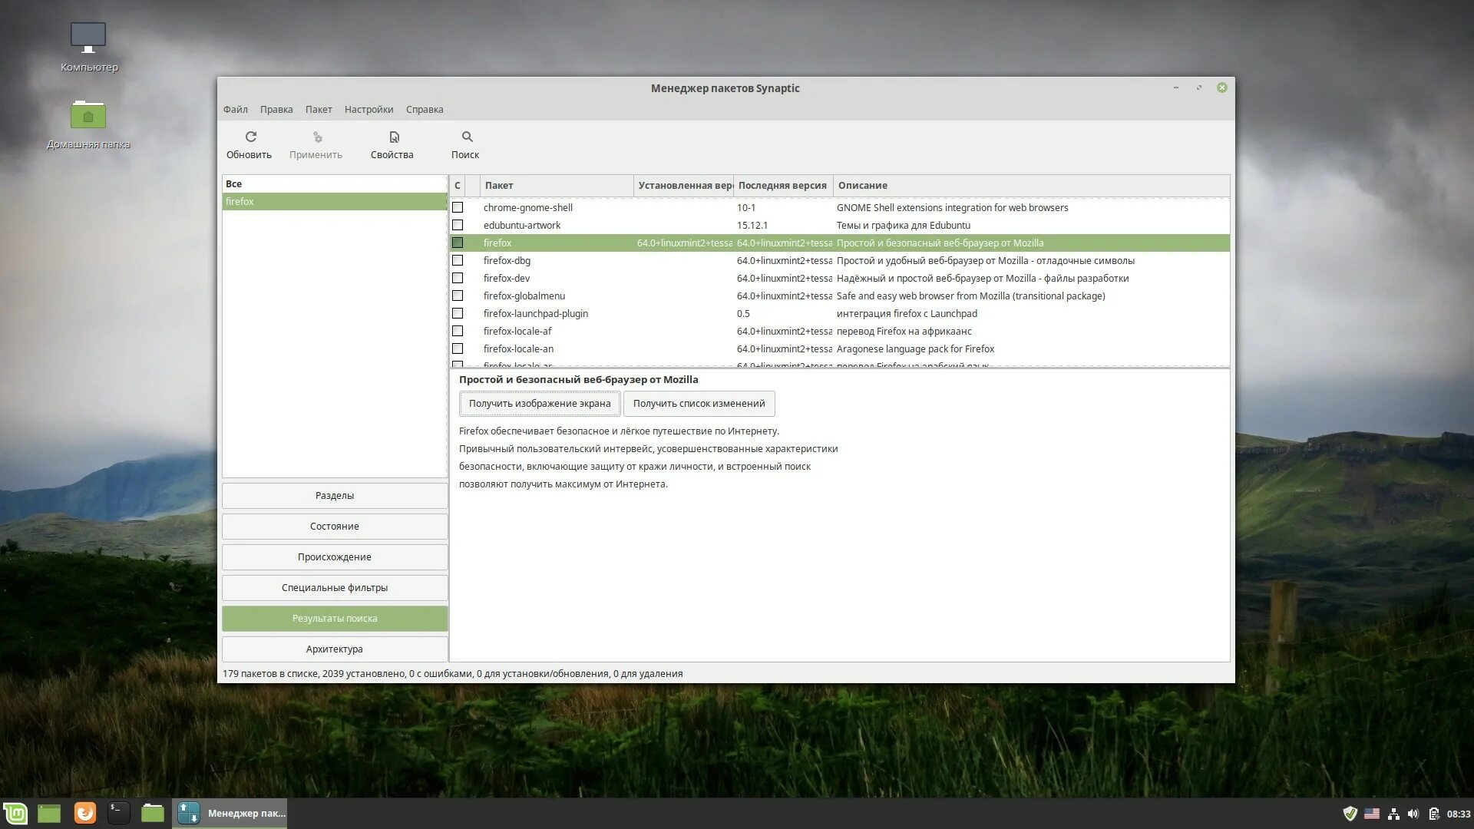Open the Настройки menu
Image resolution: width=1474 pixels, height=829 pixels.
[x=368, y=109]
